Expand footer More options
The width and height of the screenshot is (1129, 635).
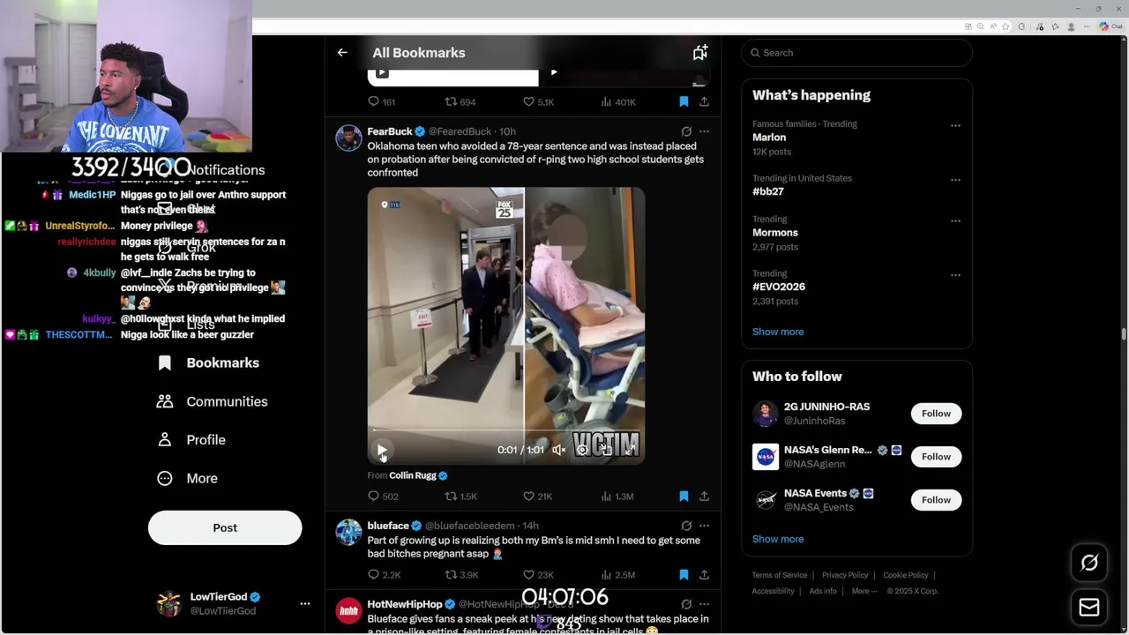point(864,591)
